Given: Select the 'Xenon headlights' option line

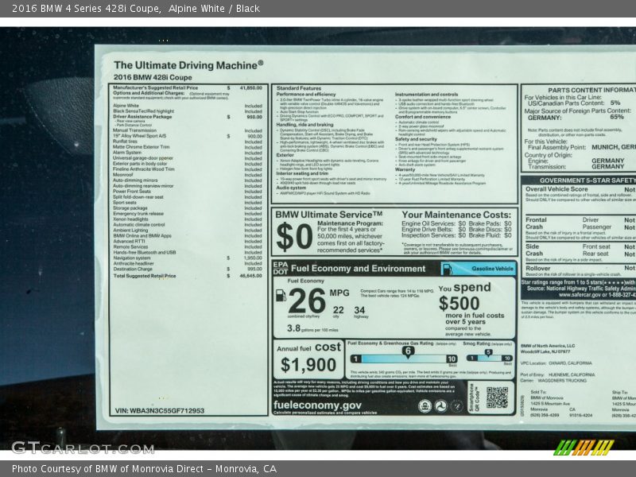Looking at the screenshot, I should coord(130,219).
